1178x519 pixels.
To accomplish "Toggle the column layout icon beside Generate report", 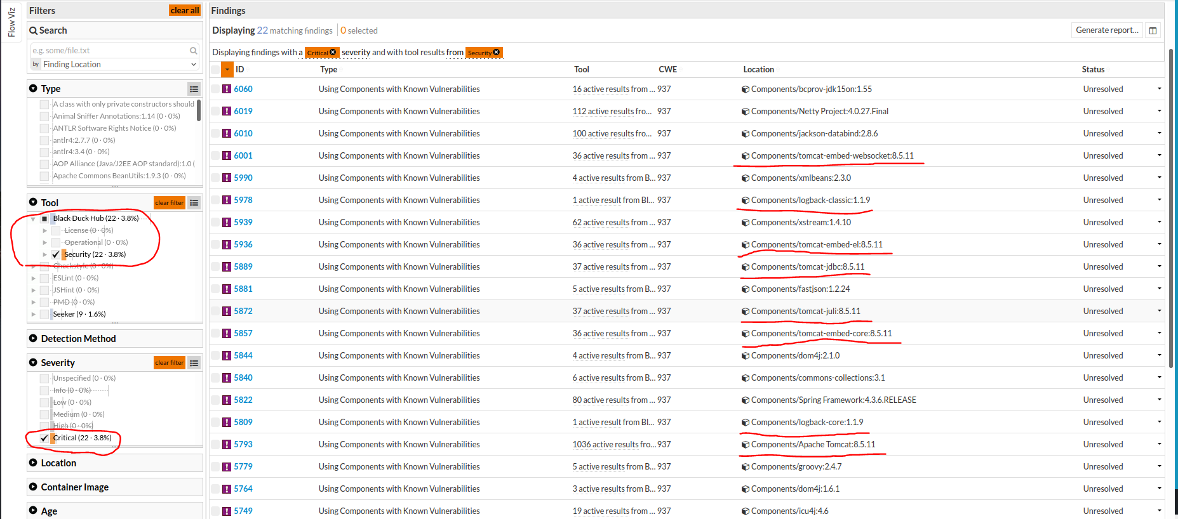I will tap(1153, 30).
